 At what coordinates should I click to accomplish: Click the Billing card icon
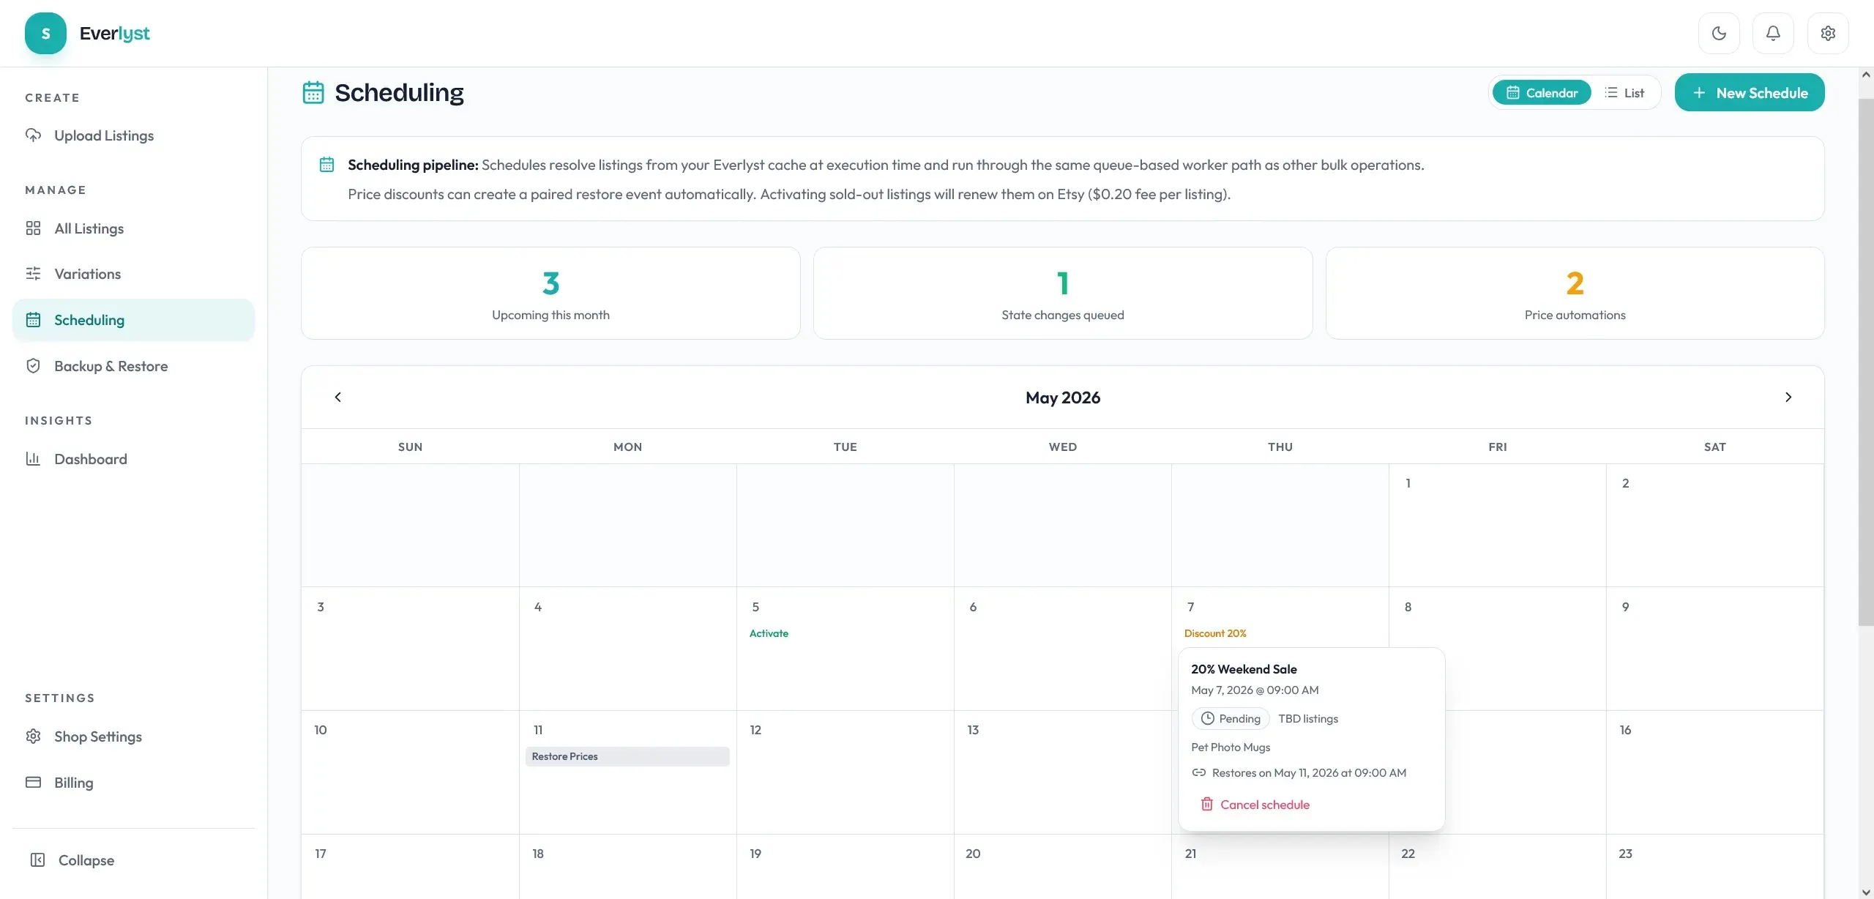point(33,783)
